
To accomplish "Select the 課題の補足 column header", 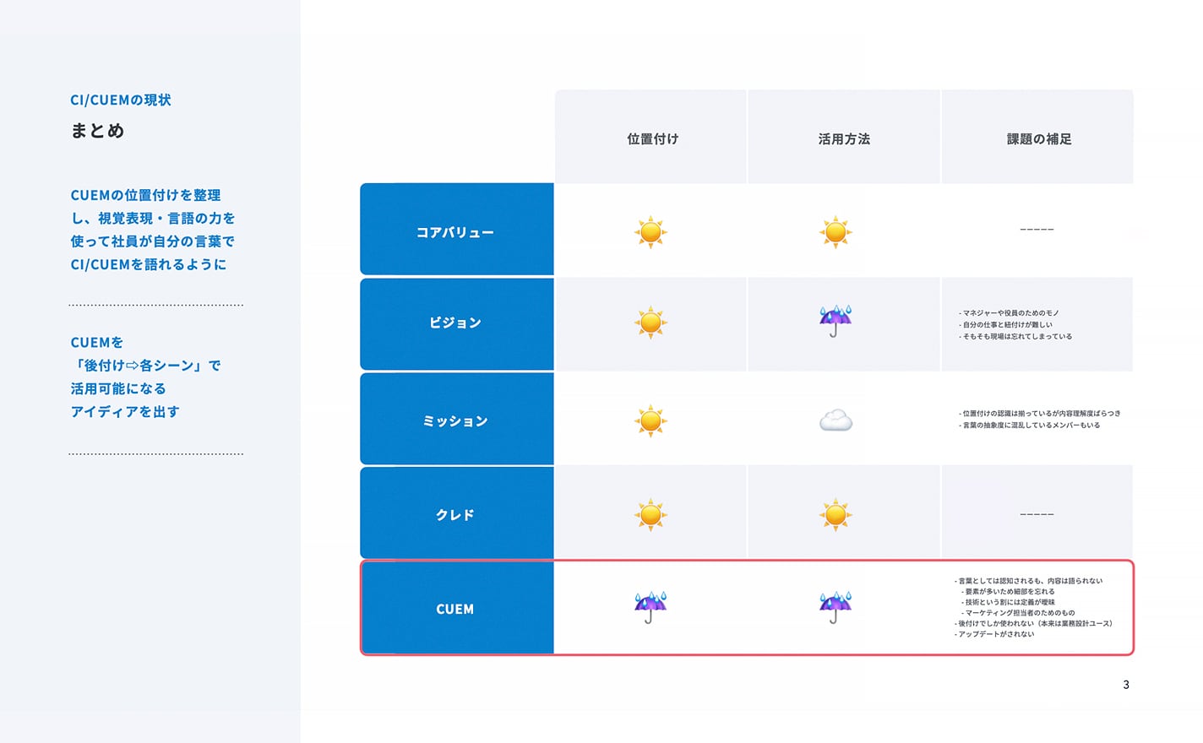I will pyautogui.click(x=1038, y=137).
